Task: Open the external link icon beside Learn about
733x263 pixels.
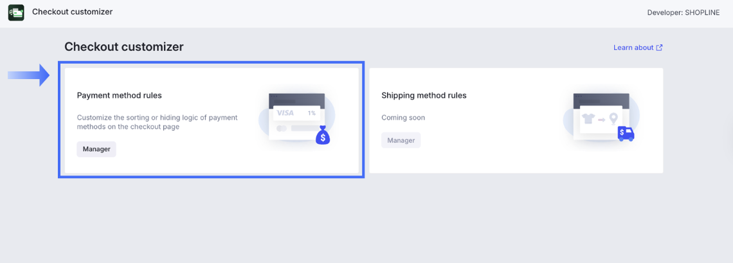Action: pos(659,48)
